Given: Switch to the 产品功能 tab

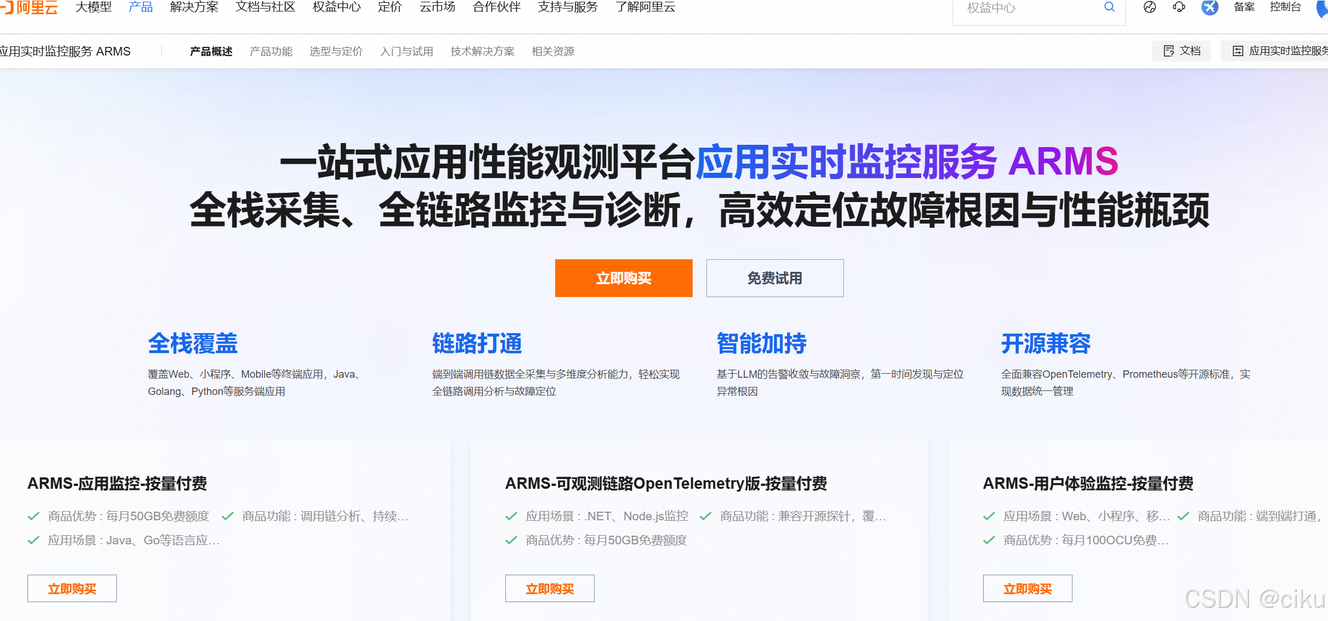Looking at the screenshot, I should (271, 52).
